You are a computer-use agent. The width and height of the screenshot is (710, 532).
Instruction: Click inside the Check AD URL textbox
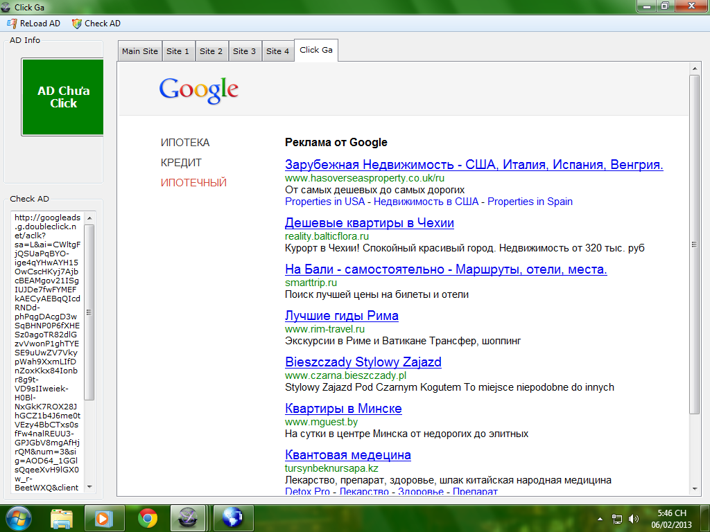(x=47, y=352)
